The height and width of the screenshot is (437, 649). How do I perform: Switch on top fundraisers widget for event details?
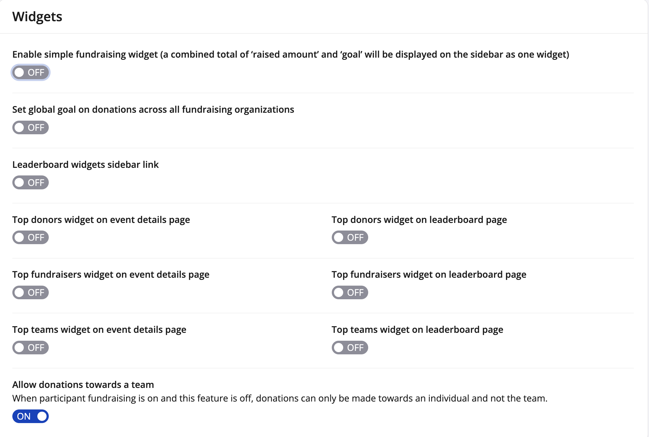[x=30, y=293]
